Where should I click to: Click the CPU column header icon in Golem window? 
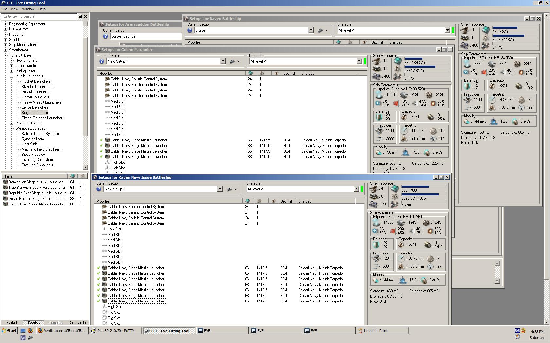(250, 73)
